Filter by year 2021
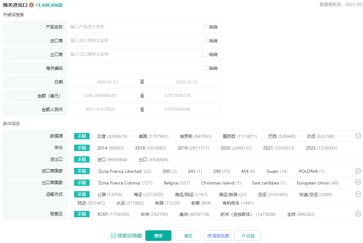This screenshot has width=363, height=243. pos(278,148)
